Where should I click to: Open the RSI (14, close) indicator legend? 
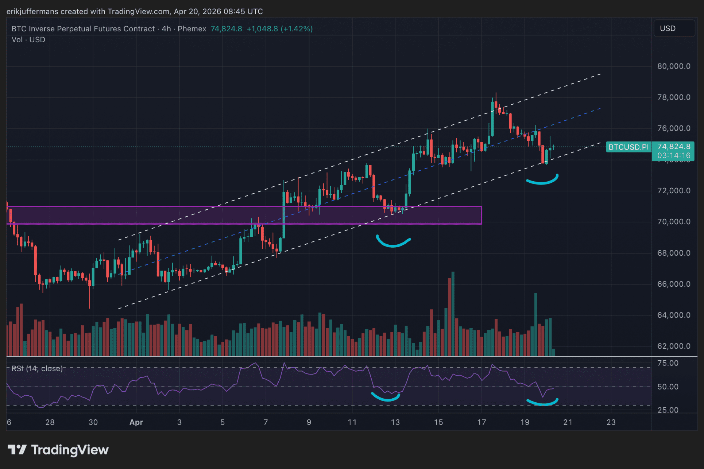pyautogui.click(x=37, y=368)
